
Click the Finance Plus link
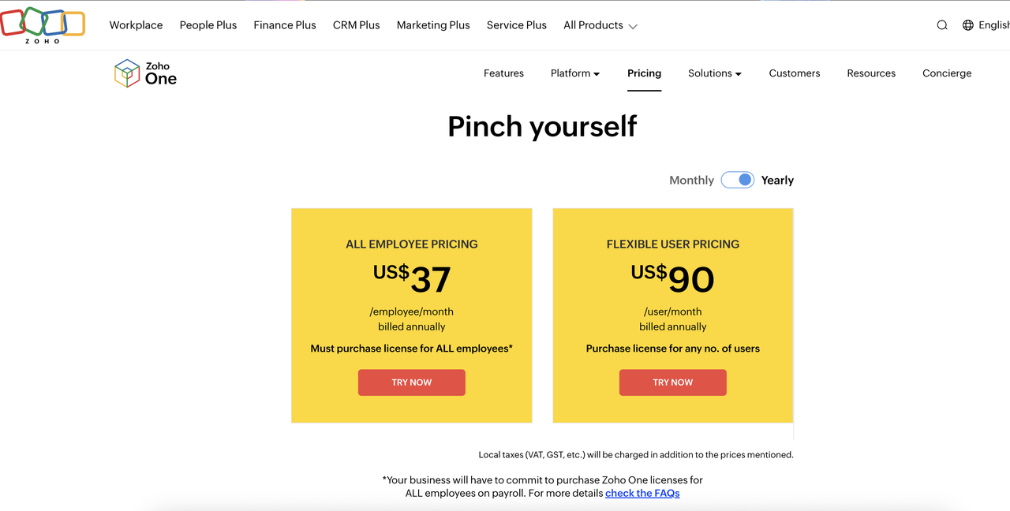pyautogui.click(x=285, y=25)
